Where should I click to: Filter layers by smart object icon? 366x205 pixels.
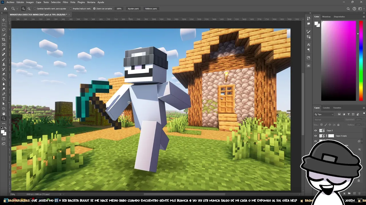pos(358,114)
